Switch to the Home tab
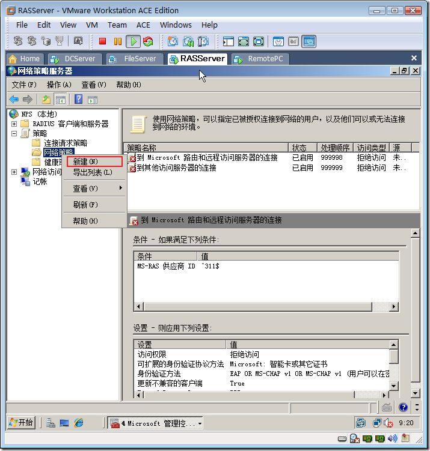The image size is (430, 451). pos(25,59)
